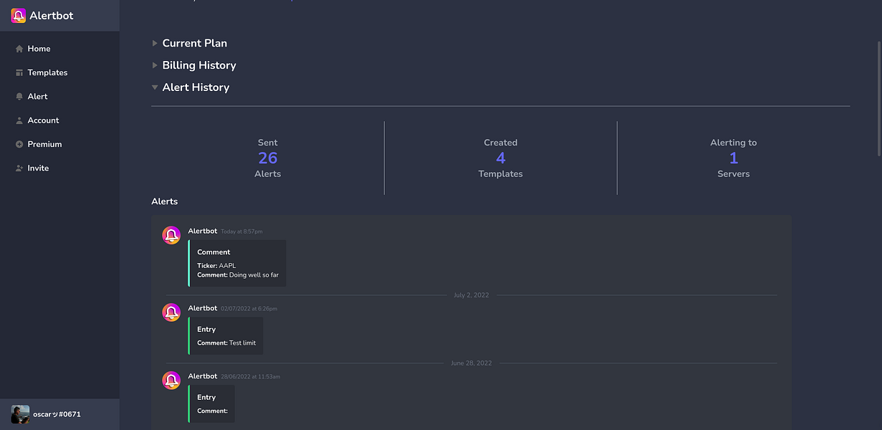
Task: Open the oscar#0671 user profile picture
Action: (20, 414)
